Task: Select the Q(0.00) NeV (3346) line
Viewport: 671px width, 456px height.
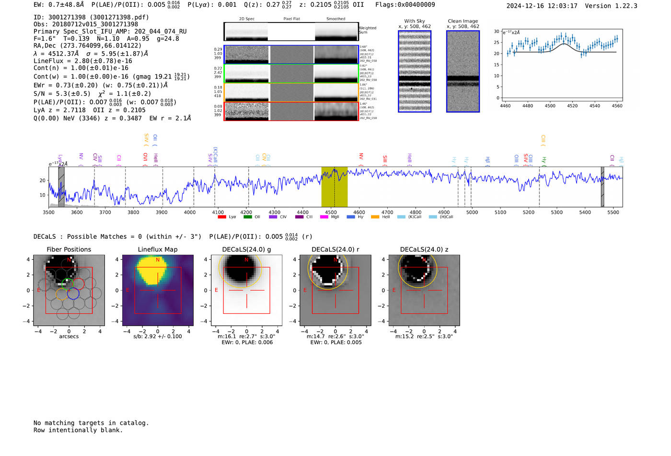Action: click(x=112, y=118)
